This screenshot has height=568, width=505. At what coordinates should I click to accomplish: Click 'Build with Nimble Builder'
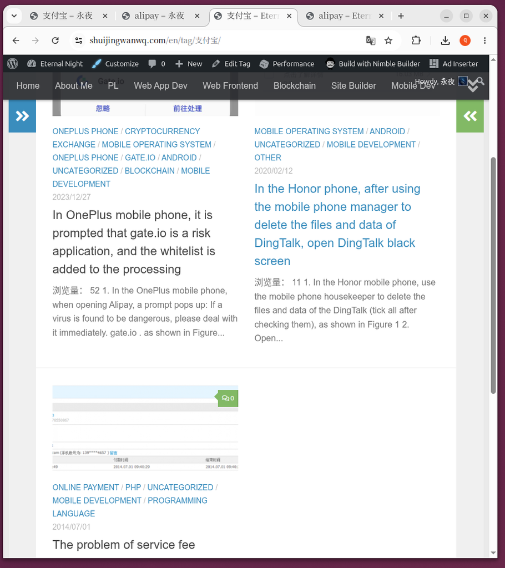coord(373,64)
